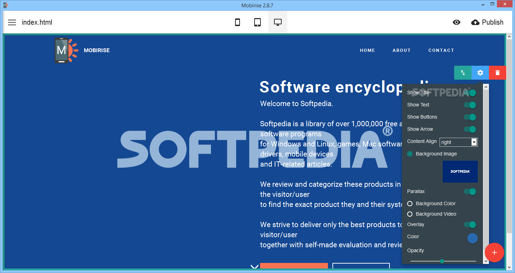Click the Opacity slider handle
The width and height of the screenshot is (515, 273).
(x=442, y=261)
